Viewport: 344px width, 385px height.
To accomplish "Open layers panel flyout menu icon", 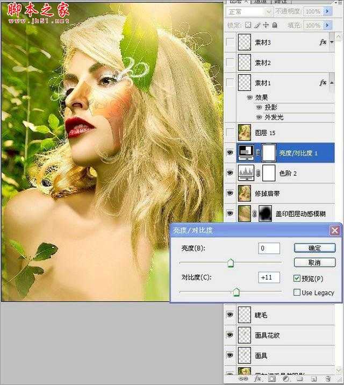I will (x=339, y=2).
